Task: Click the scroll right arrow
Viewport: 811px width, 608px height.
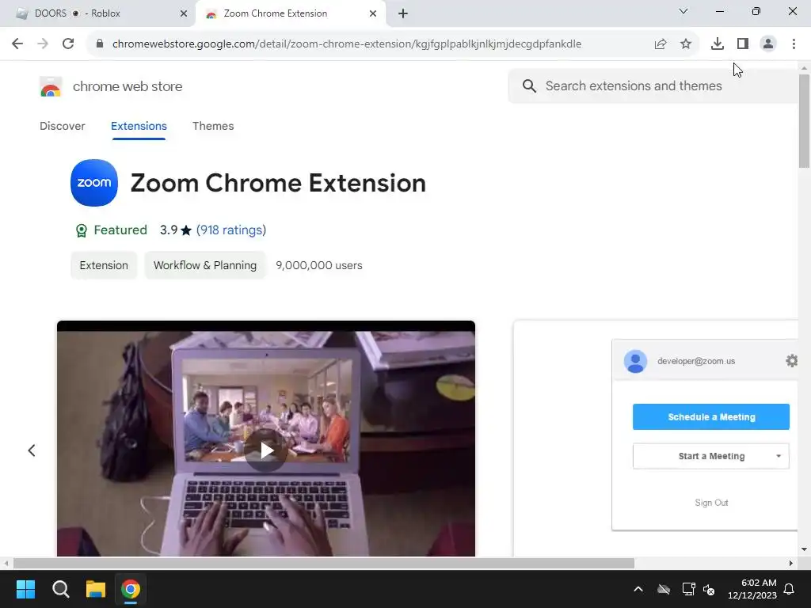Action: [791, 563]
